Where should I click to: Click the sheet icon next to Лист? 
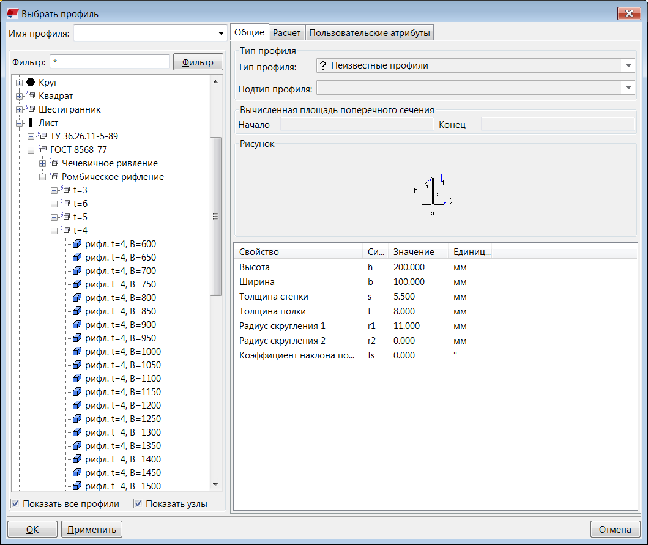31,123
